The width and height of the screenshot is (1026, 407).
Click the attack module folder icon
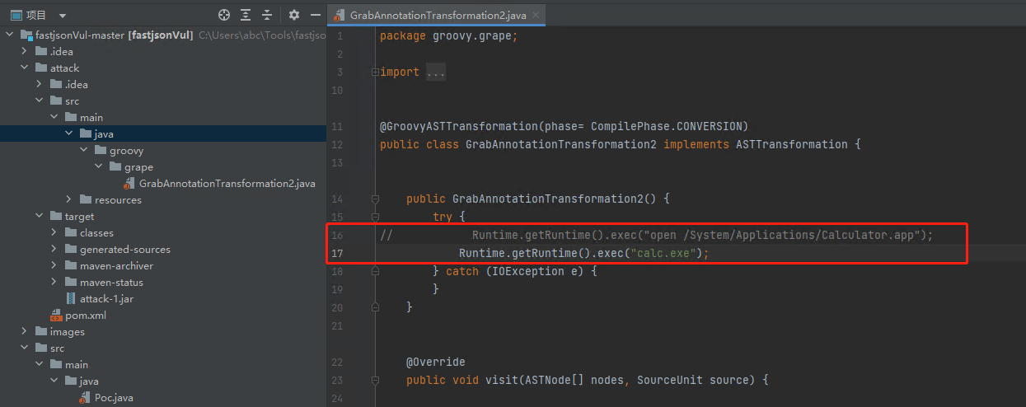pos(41,68)
